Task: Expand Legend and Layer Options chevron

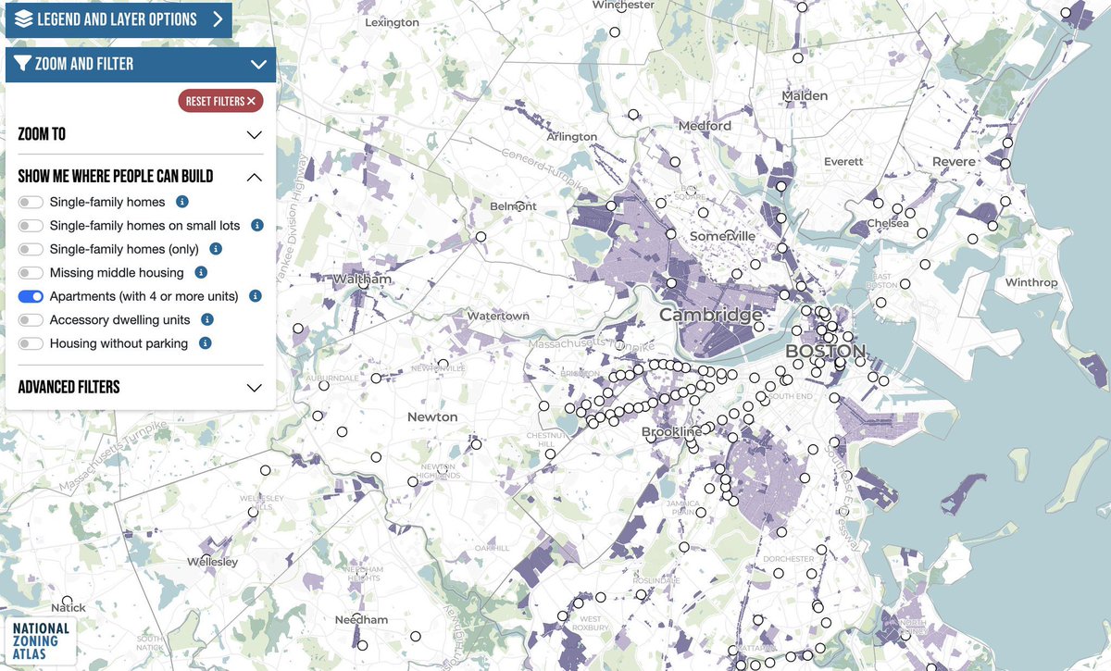Action: (218, 19)
